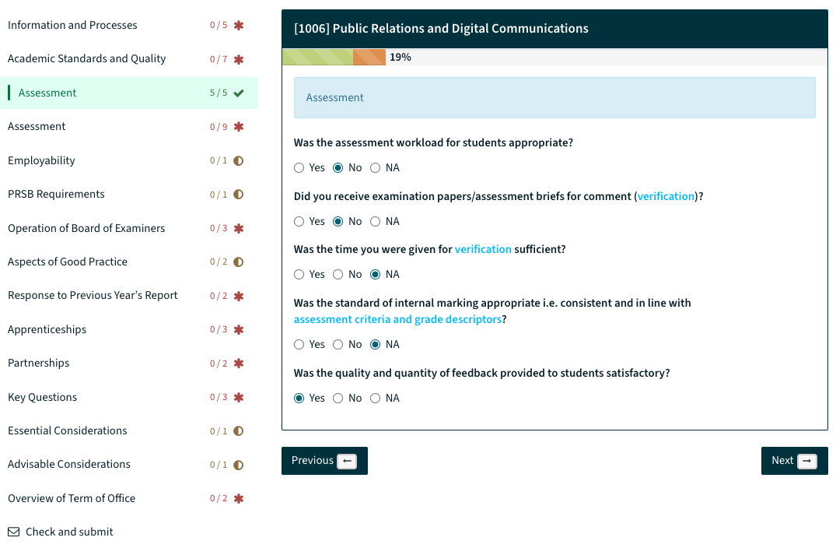Click the green checkmark on the active Assessment row
Screen dimensions: 836x548
[x=239, y=93]
